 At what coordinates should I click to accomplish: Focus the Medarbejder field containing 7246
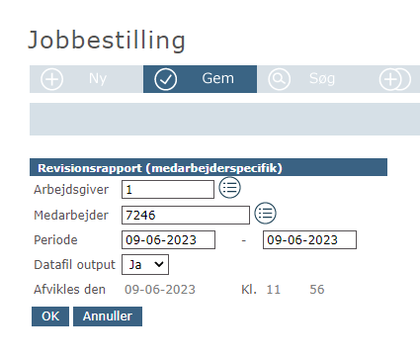[x=186, y=215]
